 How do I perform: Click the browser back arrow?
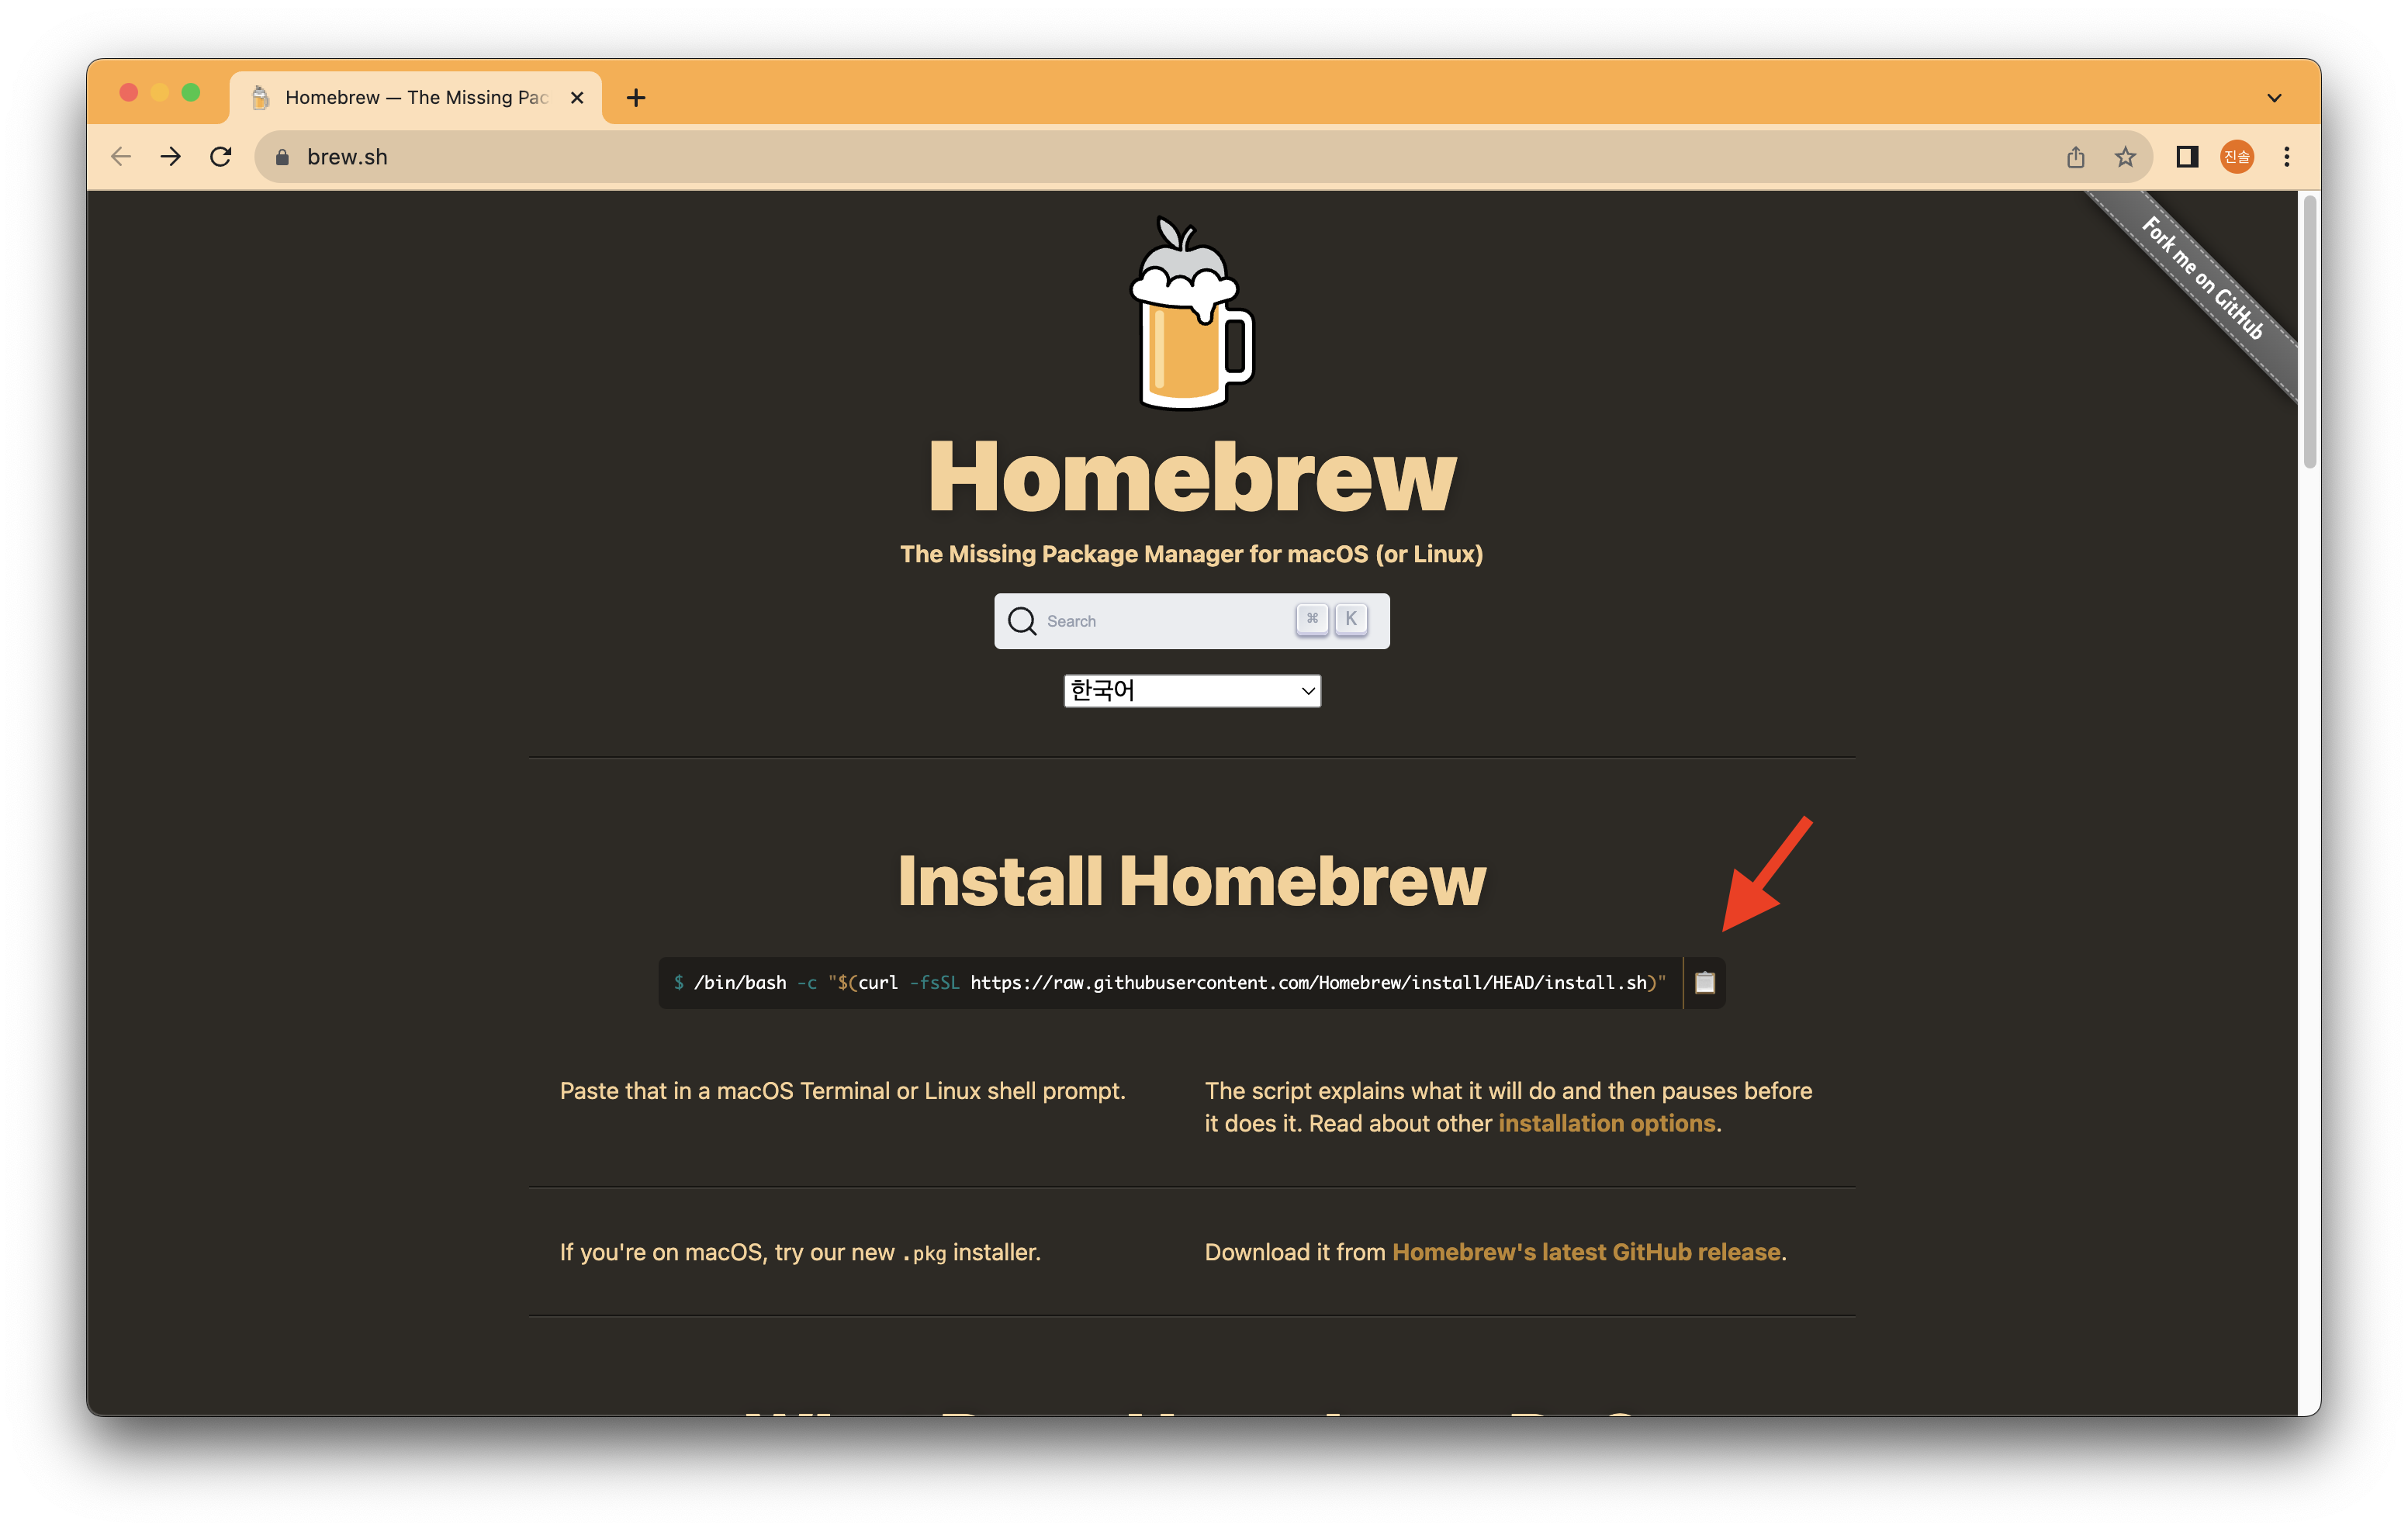pos(121,156)
